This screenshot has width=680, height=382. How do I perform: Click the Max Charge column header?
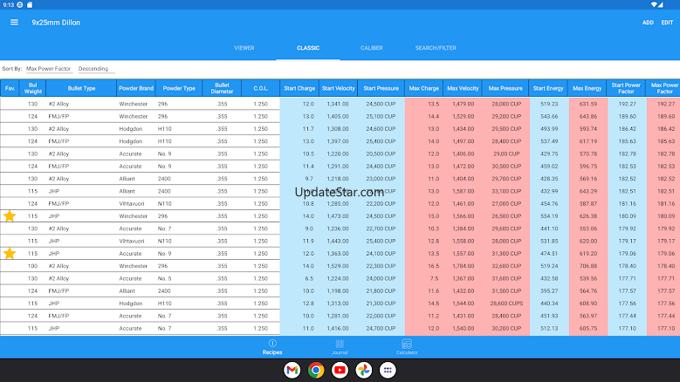pyautogui.click(x=424, y=88)
